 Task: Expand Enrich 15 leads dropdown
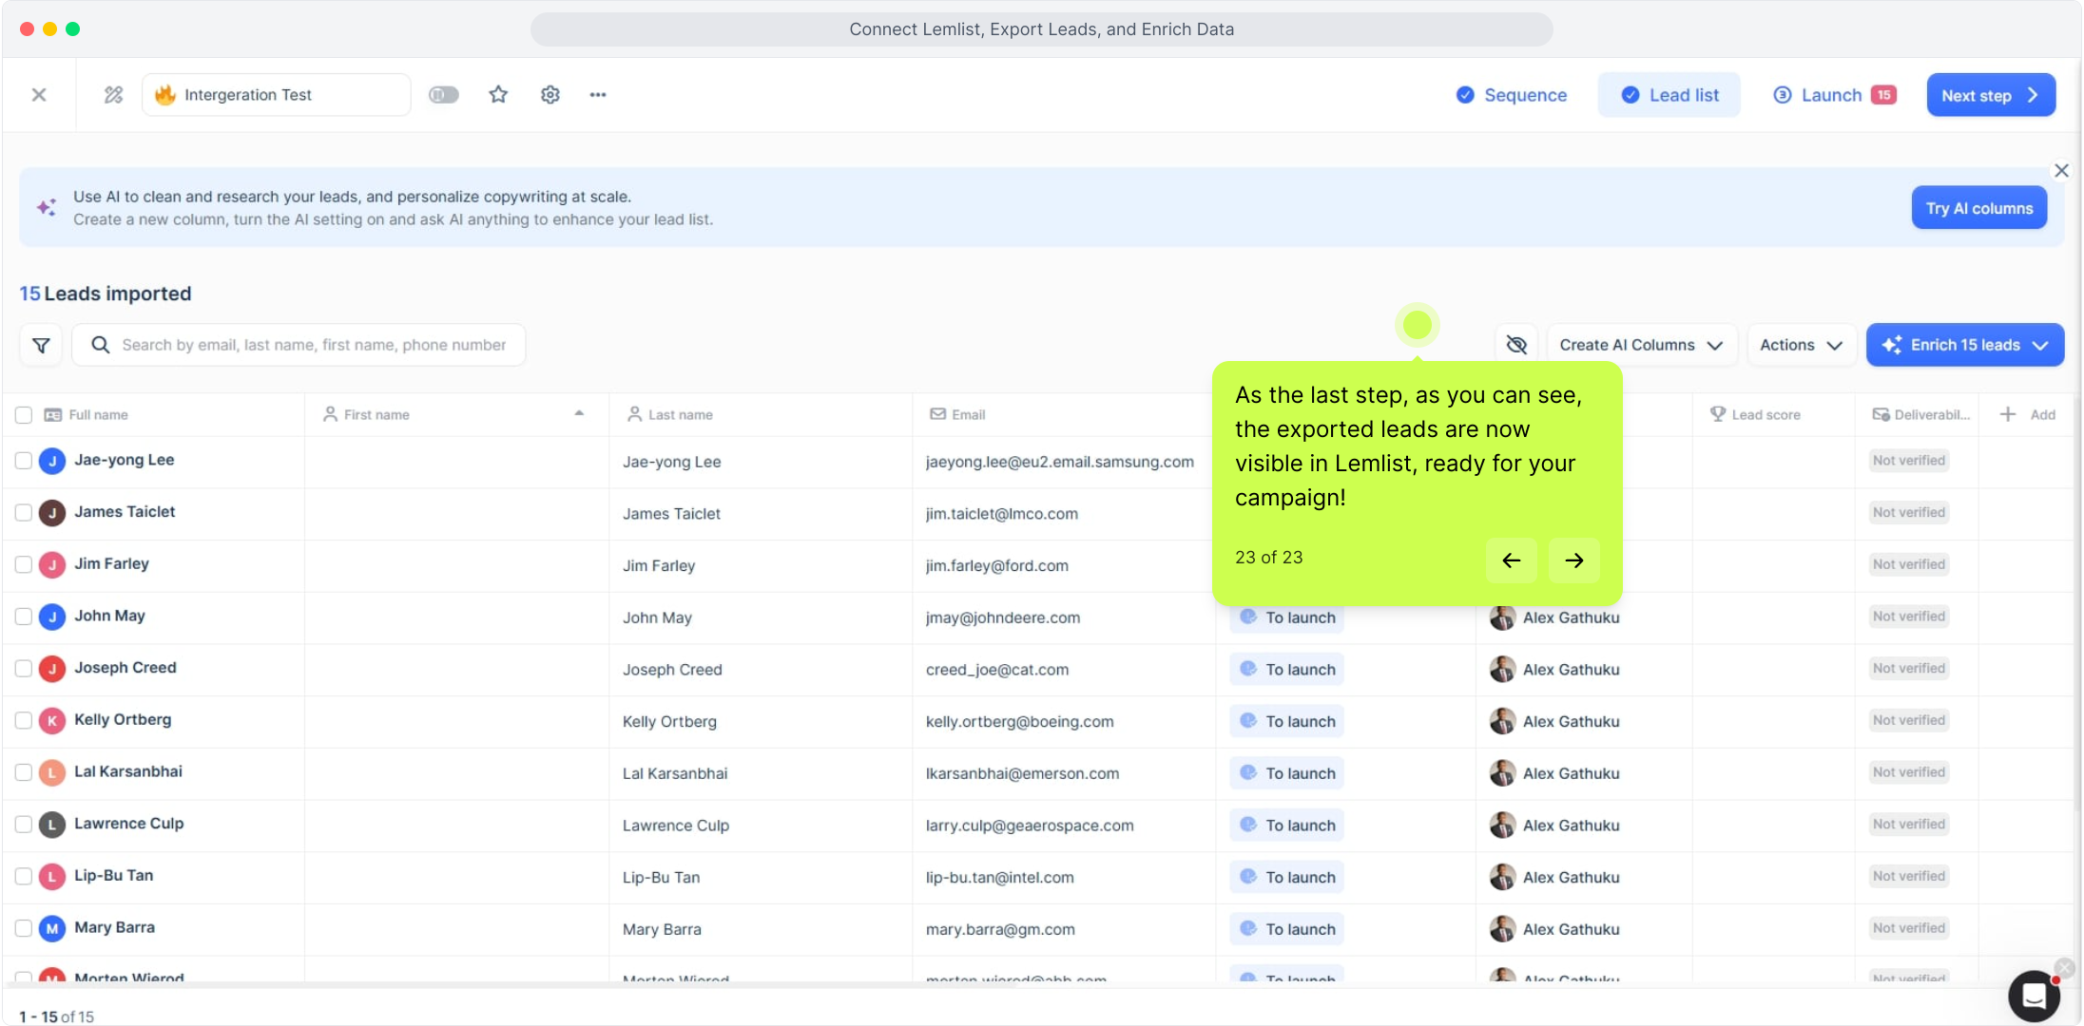[x=1965, y=345]
